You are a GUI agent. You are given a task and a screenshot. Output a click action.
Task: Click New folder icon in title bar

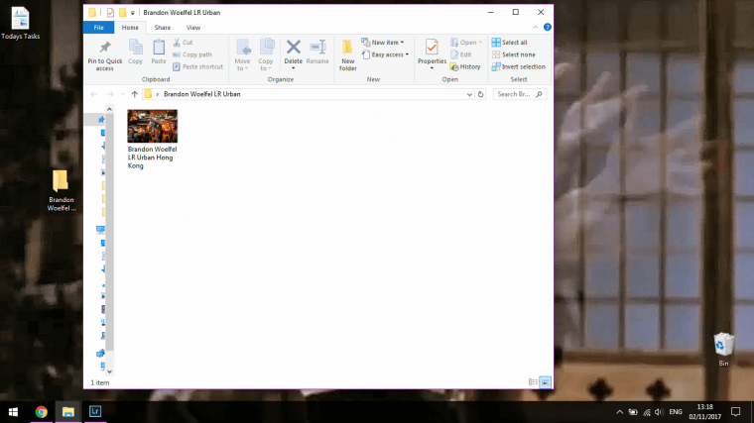(x=123, y=13)
